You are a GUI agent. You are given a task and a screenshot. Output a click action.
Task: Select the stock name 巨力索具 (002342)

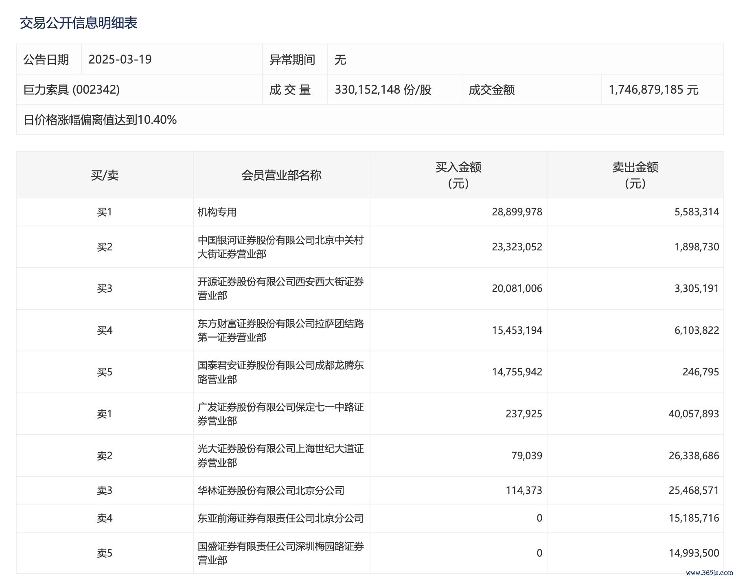tap(72, 90)
